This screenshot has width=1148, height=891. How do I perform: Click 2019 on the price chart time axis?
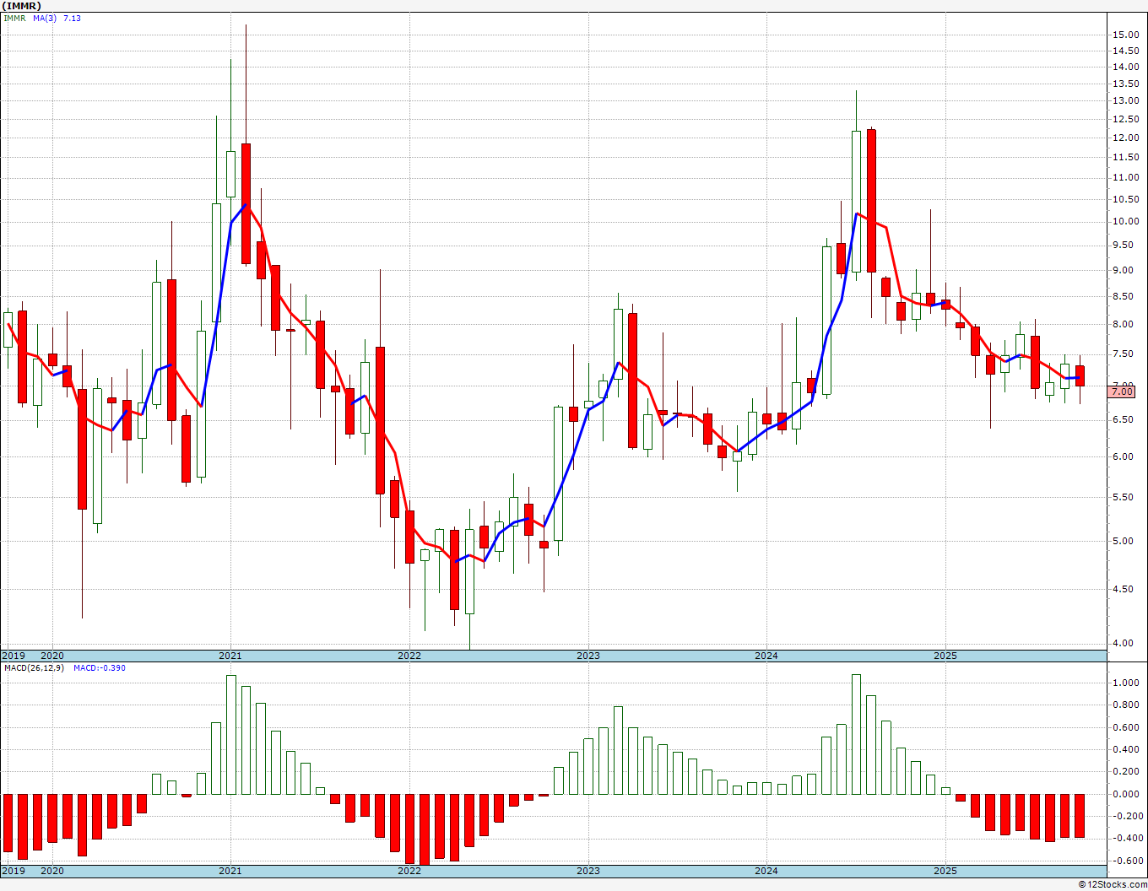point(13,656)
